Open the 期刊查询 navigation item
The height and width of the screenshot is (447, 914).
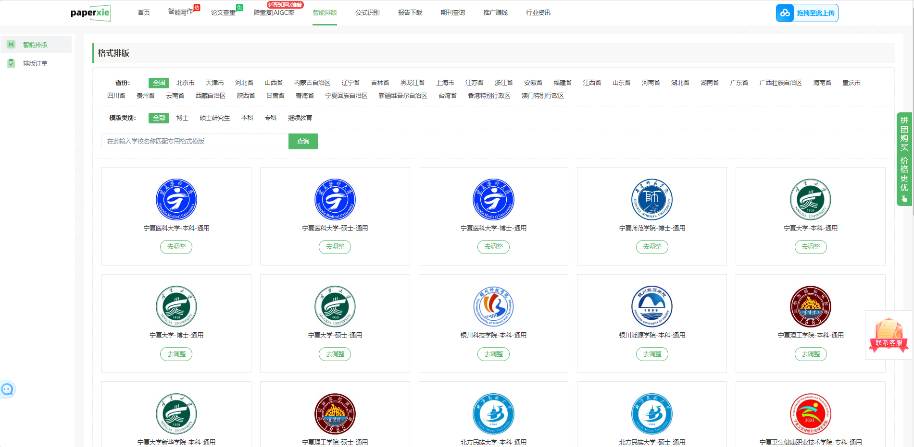tap(452, 12)
